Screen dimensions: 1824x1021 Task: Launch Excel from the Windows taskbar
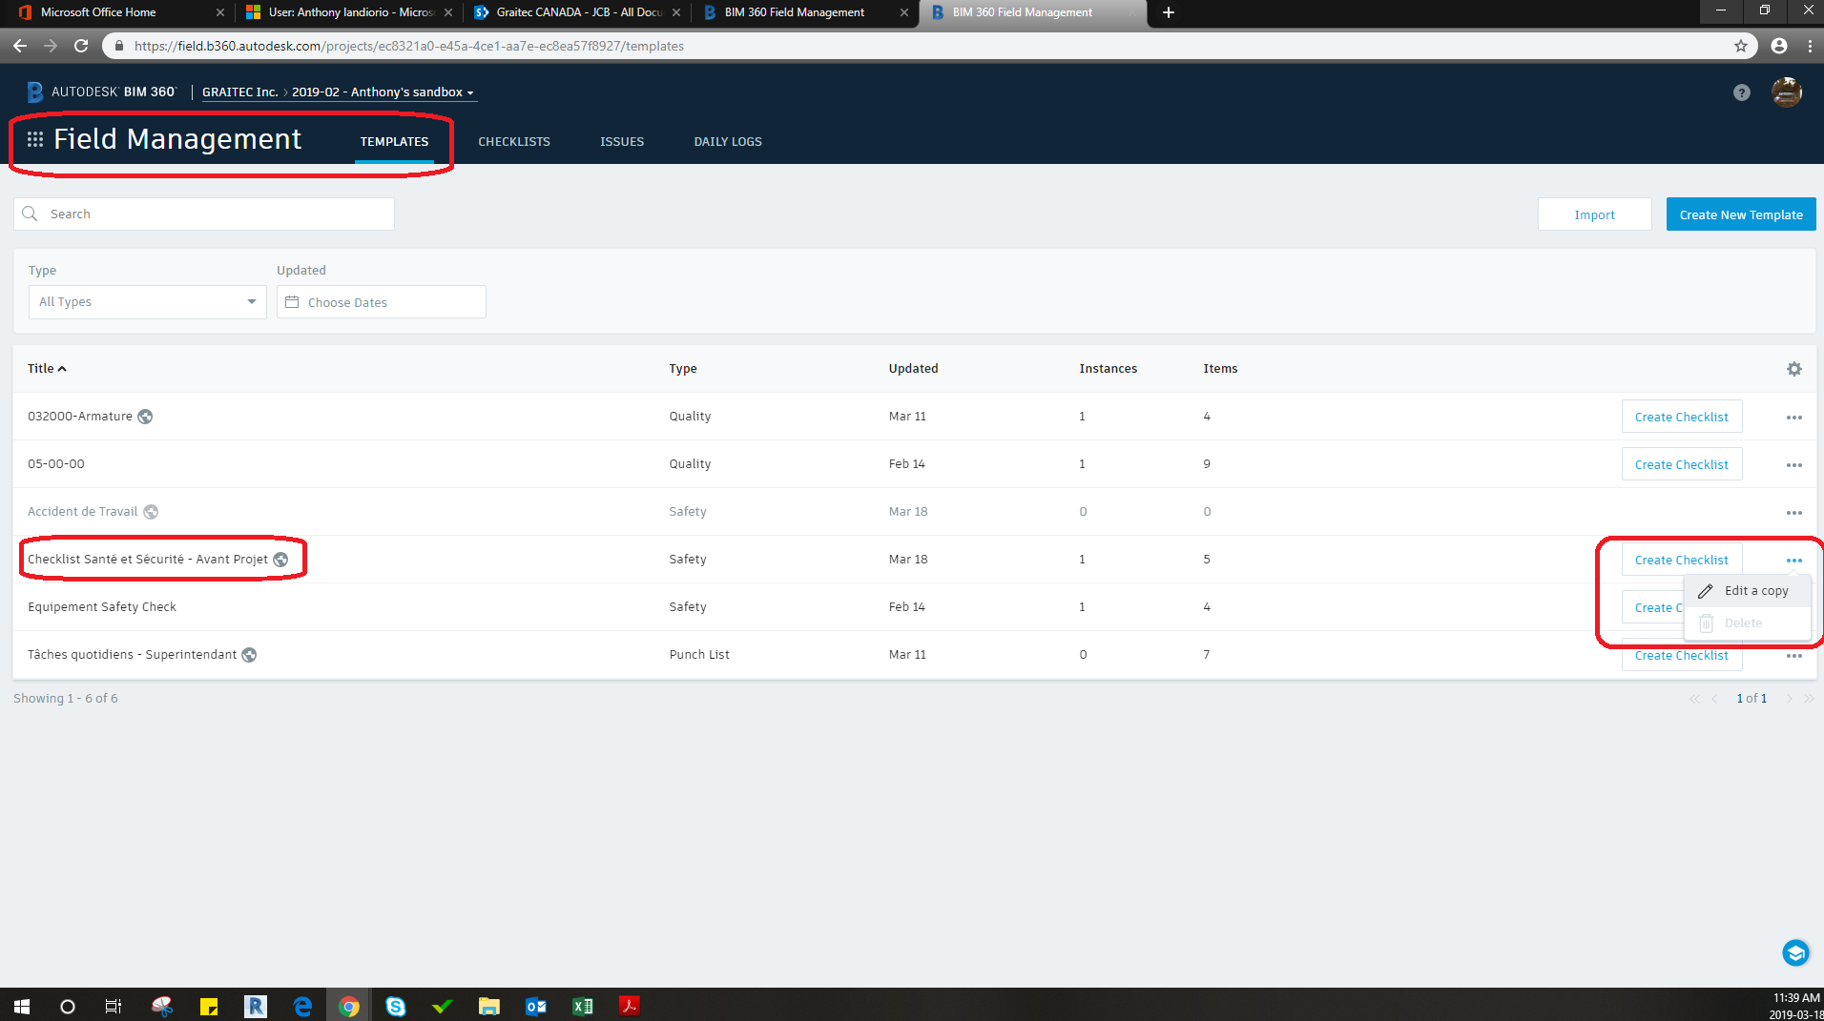pos(583,1006)
